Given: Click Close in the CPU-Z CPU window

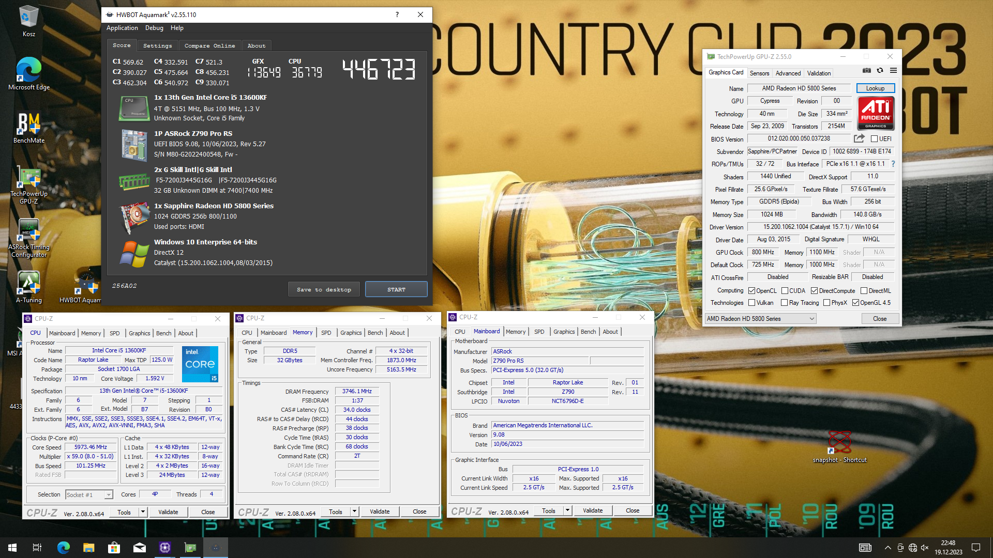Looking at the screenshot, I should 208,512.
